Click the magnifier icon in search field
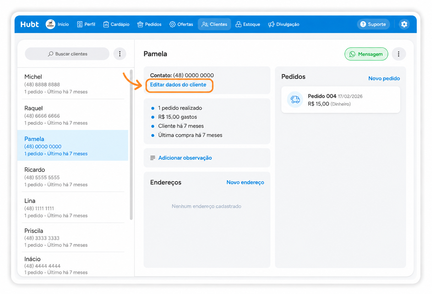The height and width of the screenshot is (294, 432). [x=51, y=54]
